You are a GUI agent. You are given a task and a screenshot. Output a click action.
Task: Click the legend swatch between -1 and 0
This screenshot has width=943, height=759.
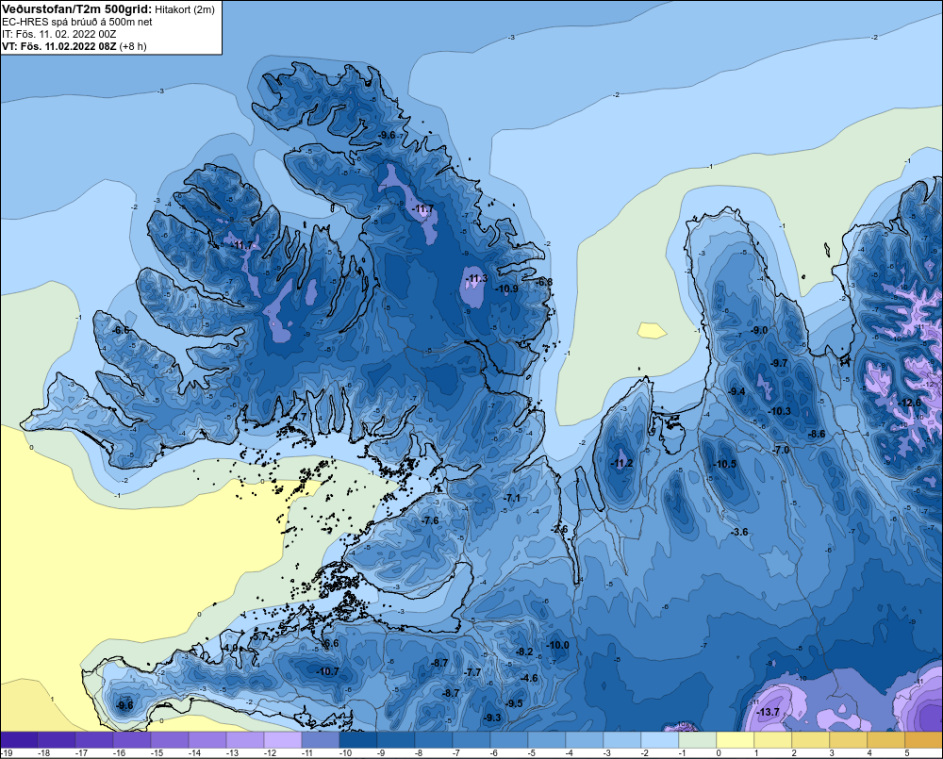pos(698,740)
